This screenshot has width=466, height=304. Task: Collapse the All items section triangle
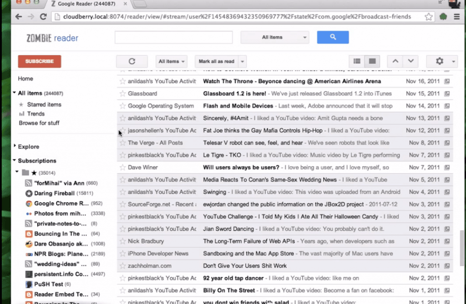click(14, 93)
